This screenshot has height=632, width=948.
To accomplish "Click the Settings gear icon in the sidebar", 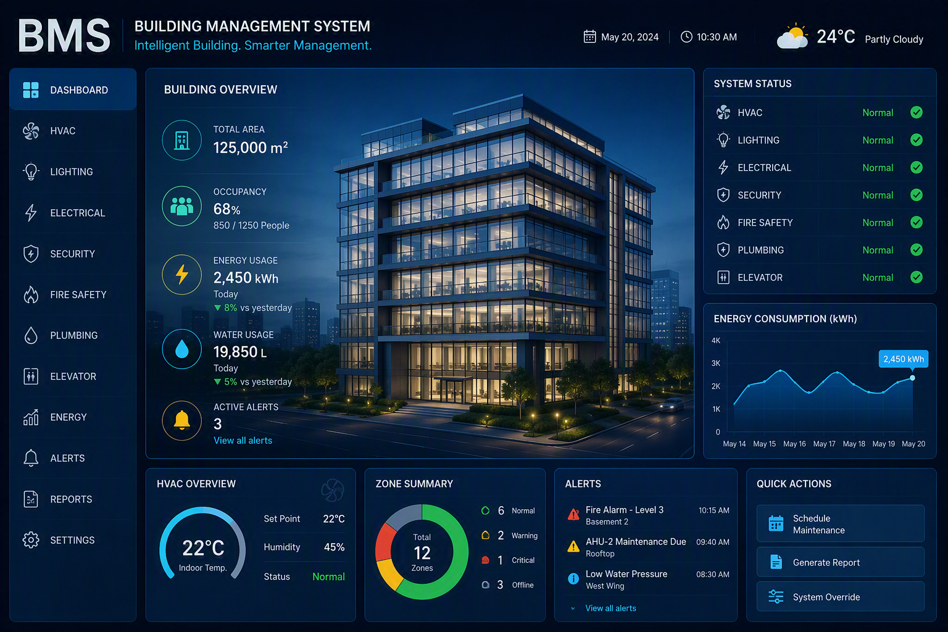I will [31, 540].
